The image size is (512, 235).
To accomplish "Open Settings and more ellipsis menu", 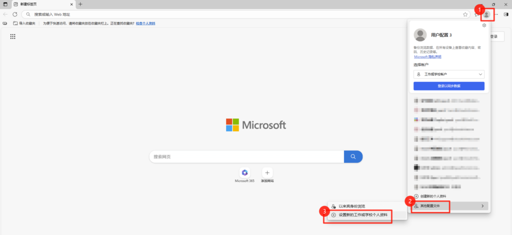I will 496,14.
